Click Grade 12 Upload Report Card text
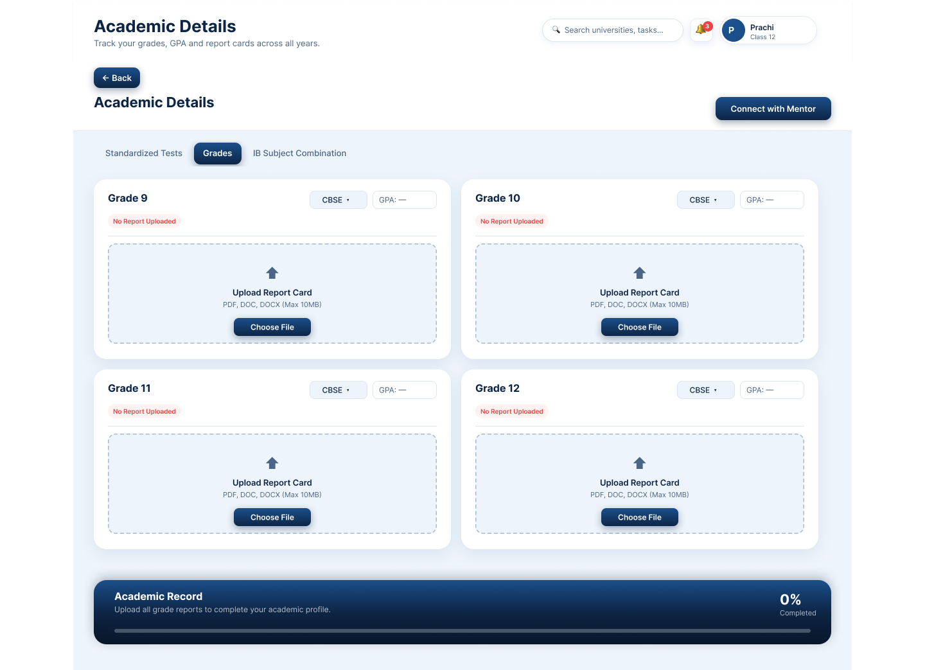925x670 pixels. 640,482
